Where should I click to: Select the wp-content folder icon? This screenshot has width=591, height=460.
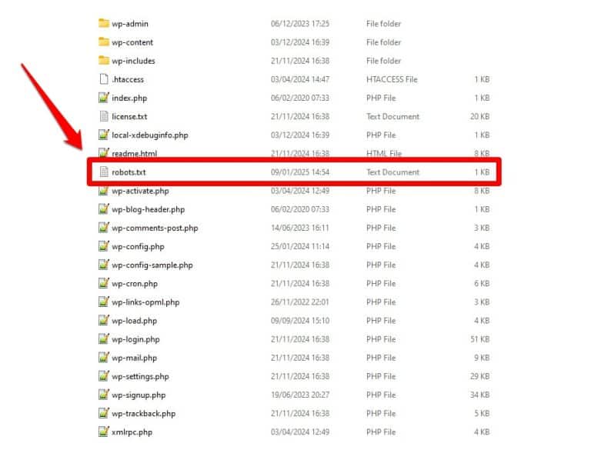tap(104, 42)
